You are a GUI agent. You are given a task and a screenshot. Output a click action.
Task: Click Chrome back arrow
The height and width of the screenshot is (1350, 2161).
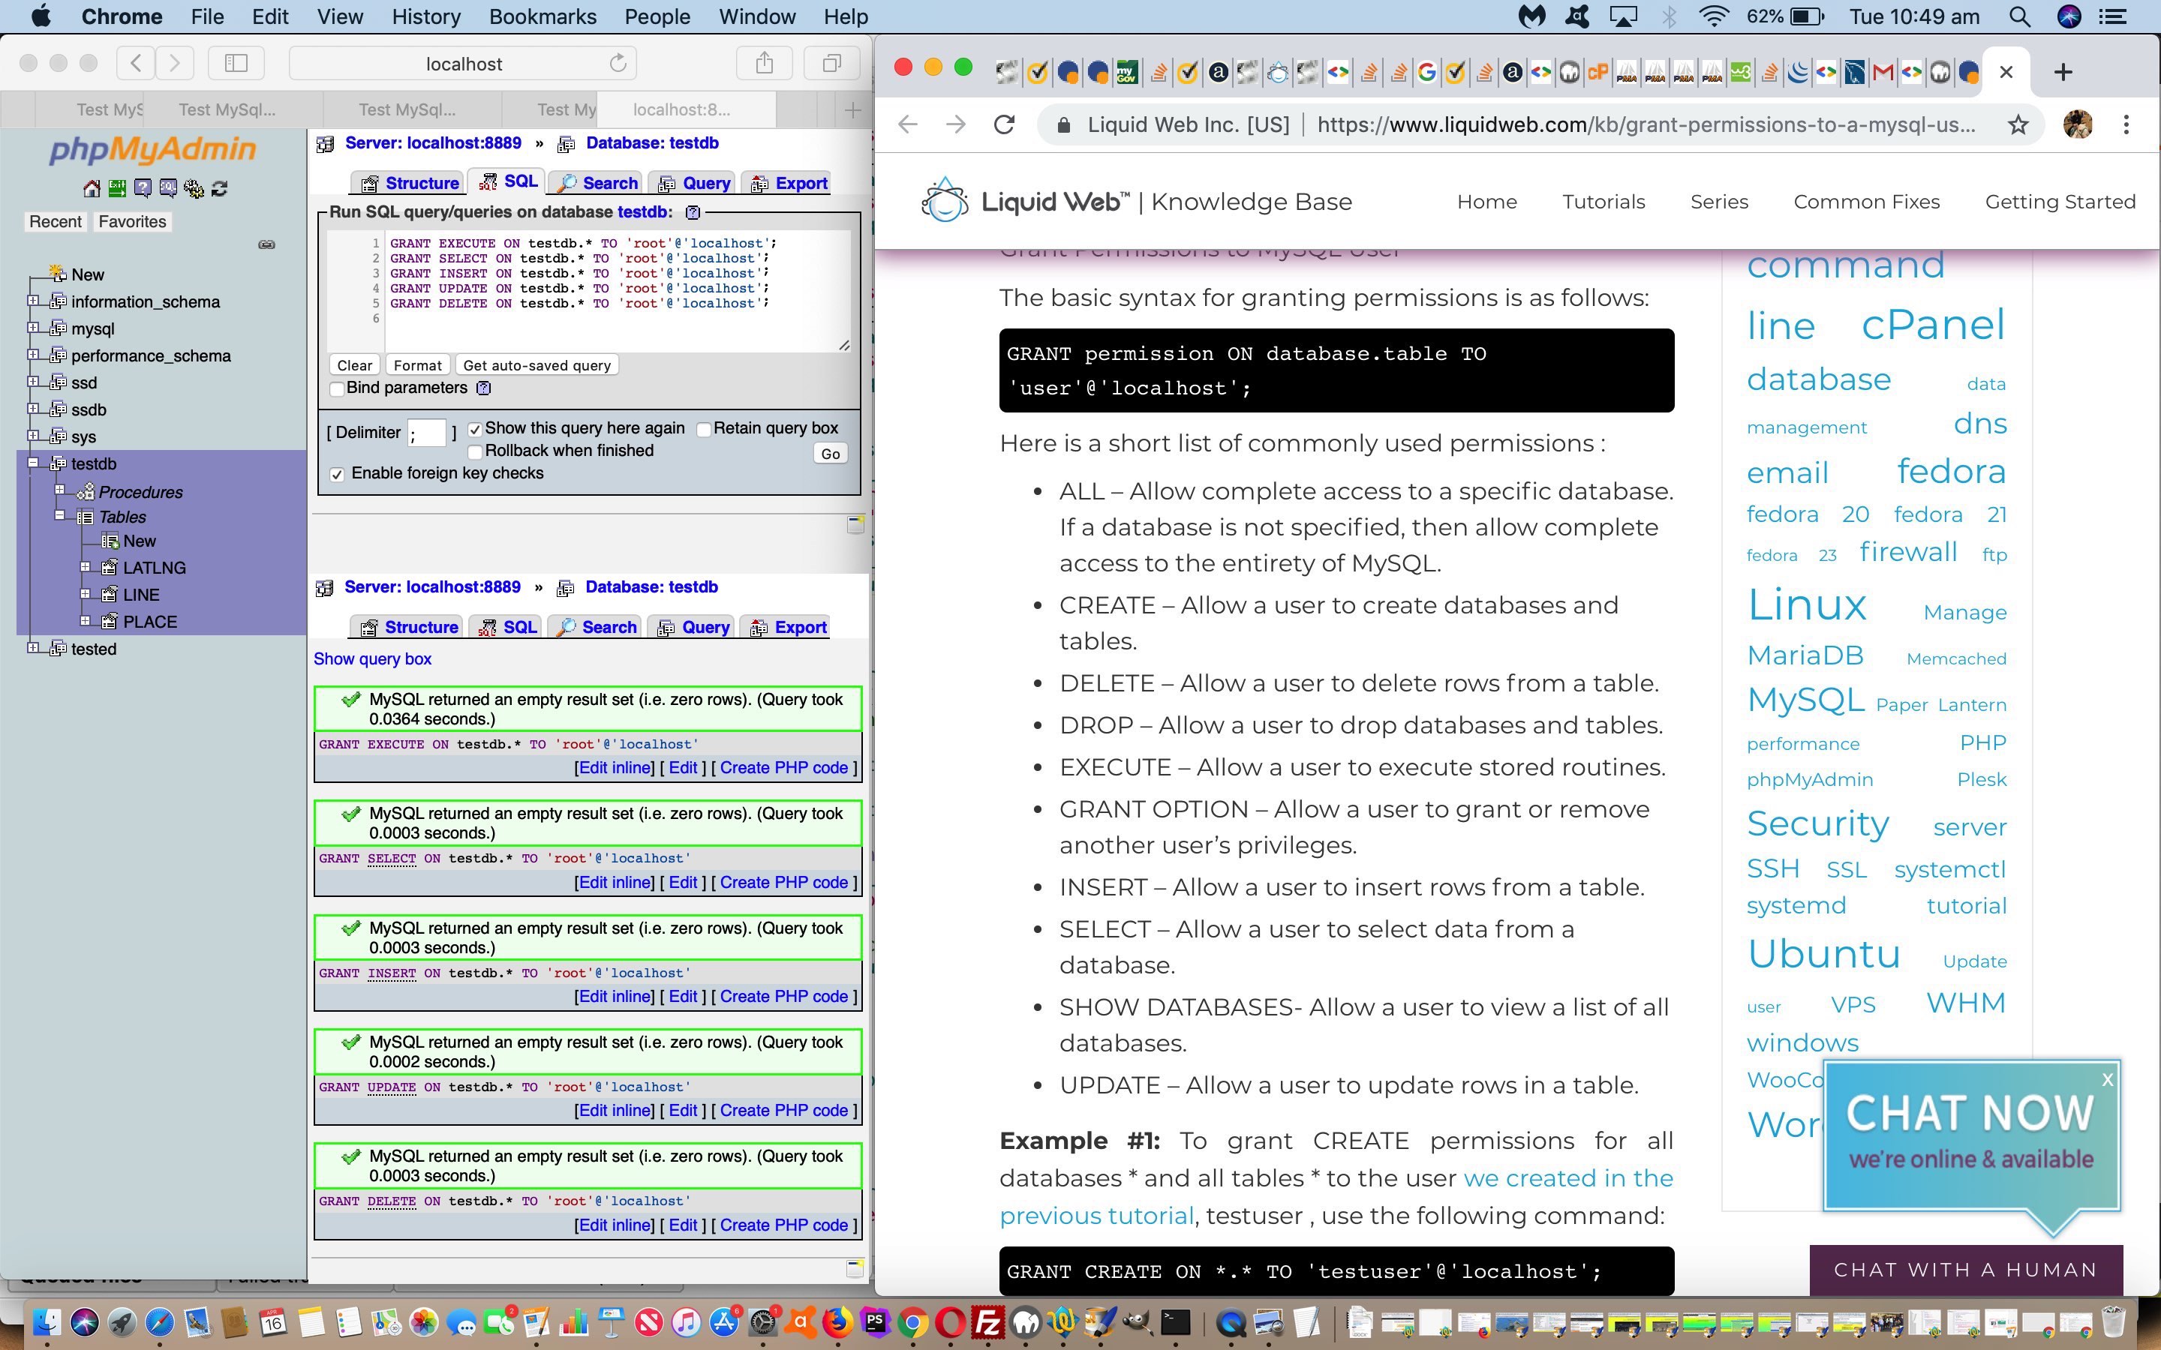908,125
